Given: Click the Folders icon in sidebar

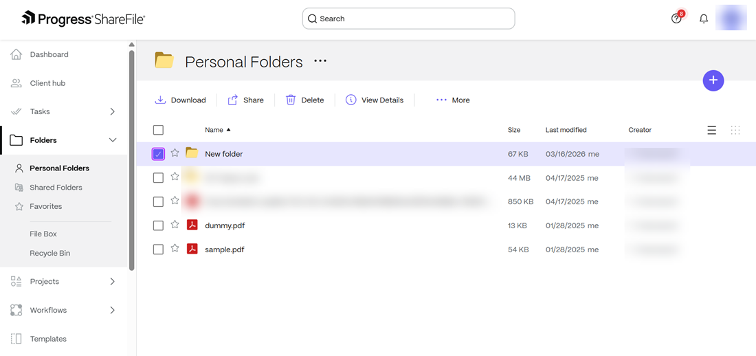Looking at the screenshot, I should tap(16, 140).
